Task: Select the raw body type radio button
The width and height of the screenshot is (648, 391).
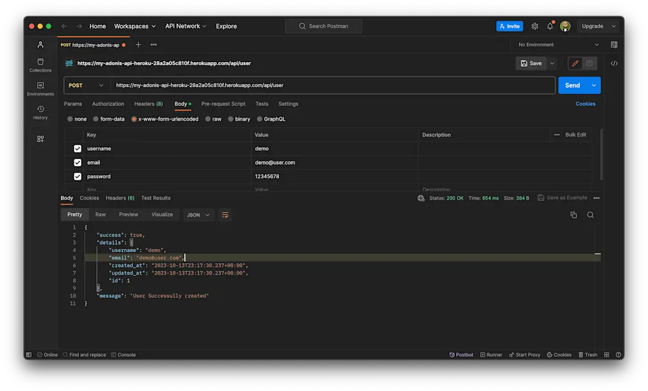Action: click(209, 118)
